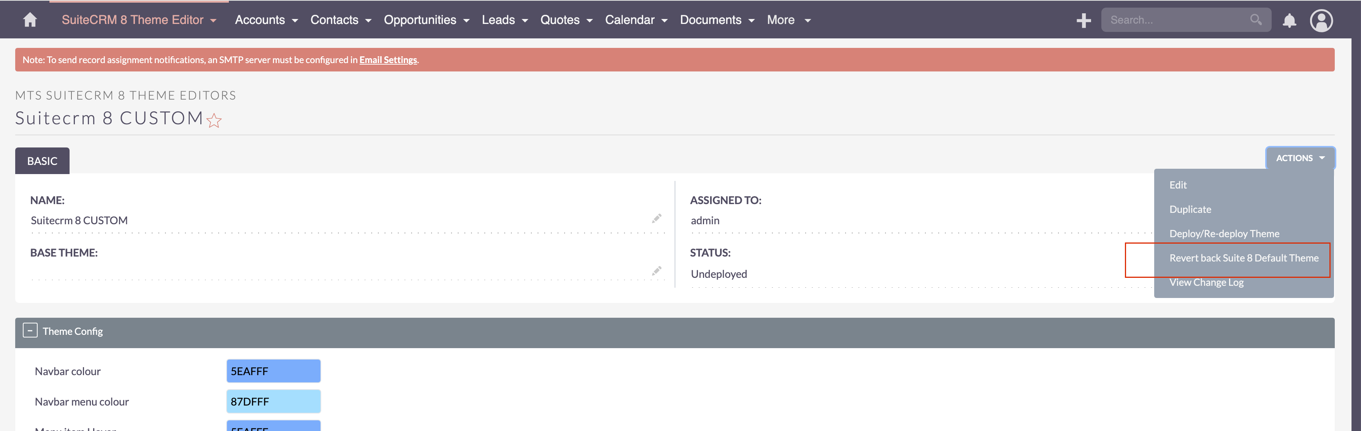Click the Name value Suitecrm 8 CUSTOM
Image resolution: width=1361 pixels, height=431 pixels.
tap(79, 220)
